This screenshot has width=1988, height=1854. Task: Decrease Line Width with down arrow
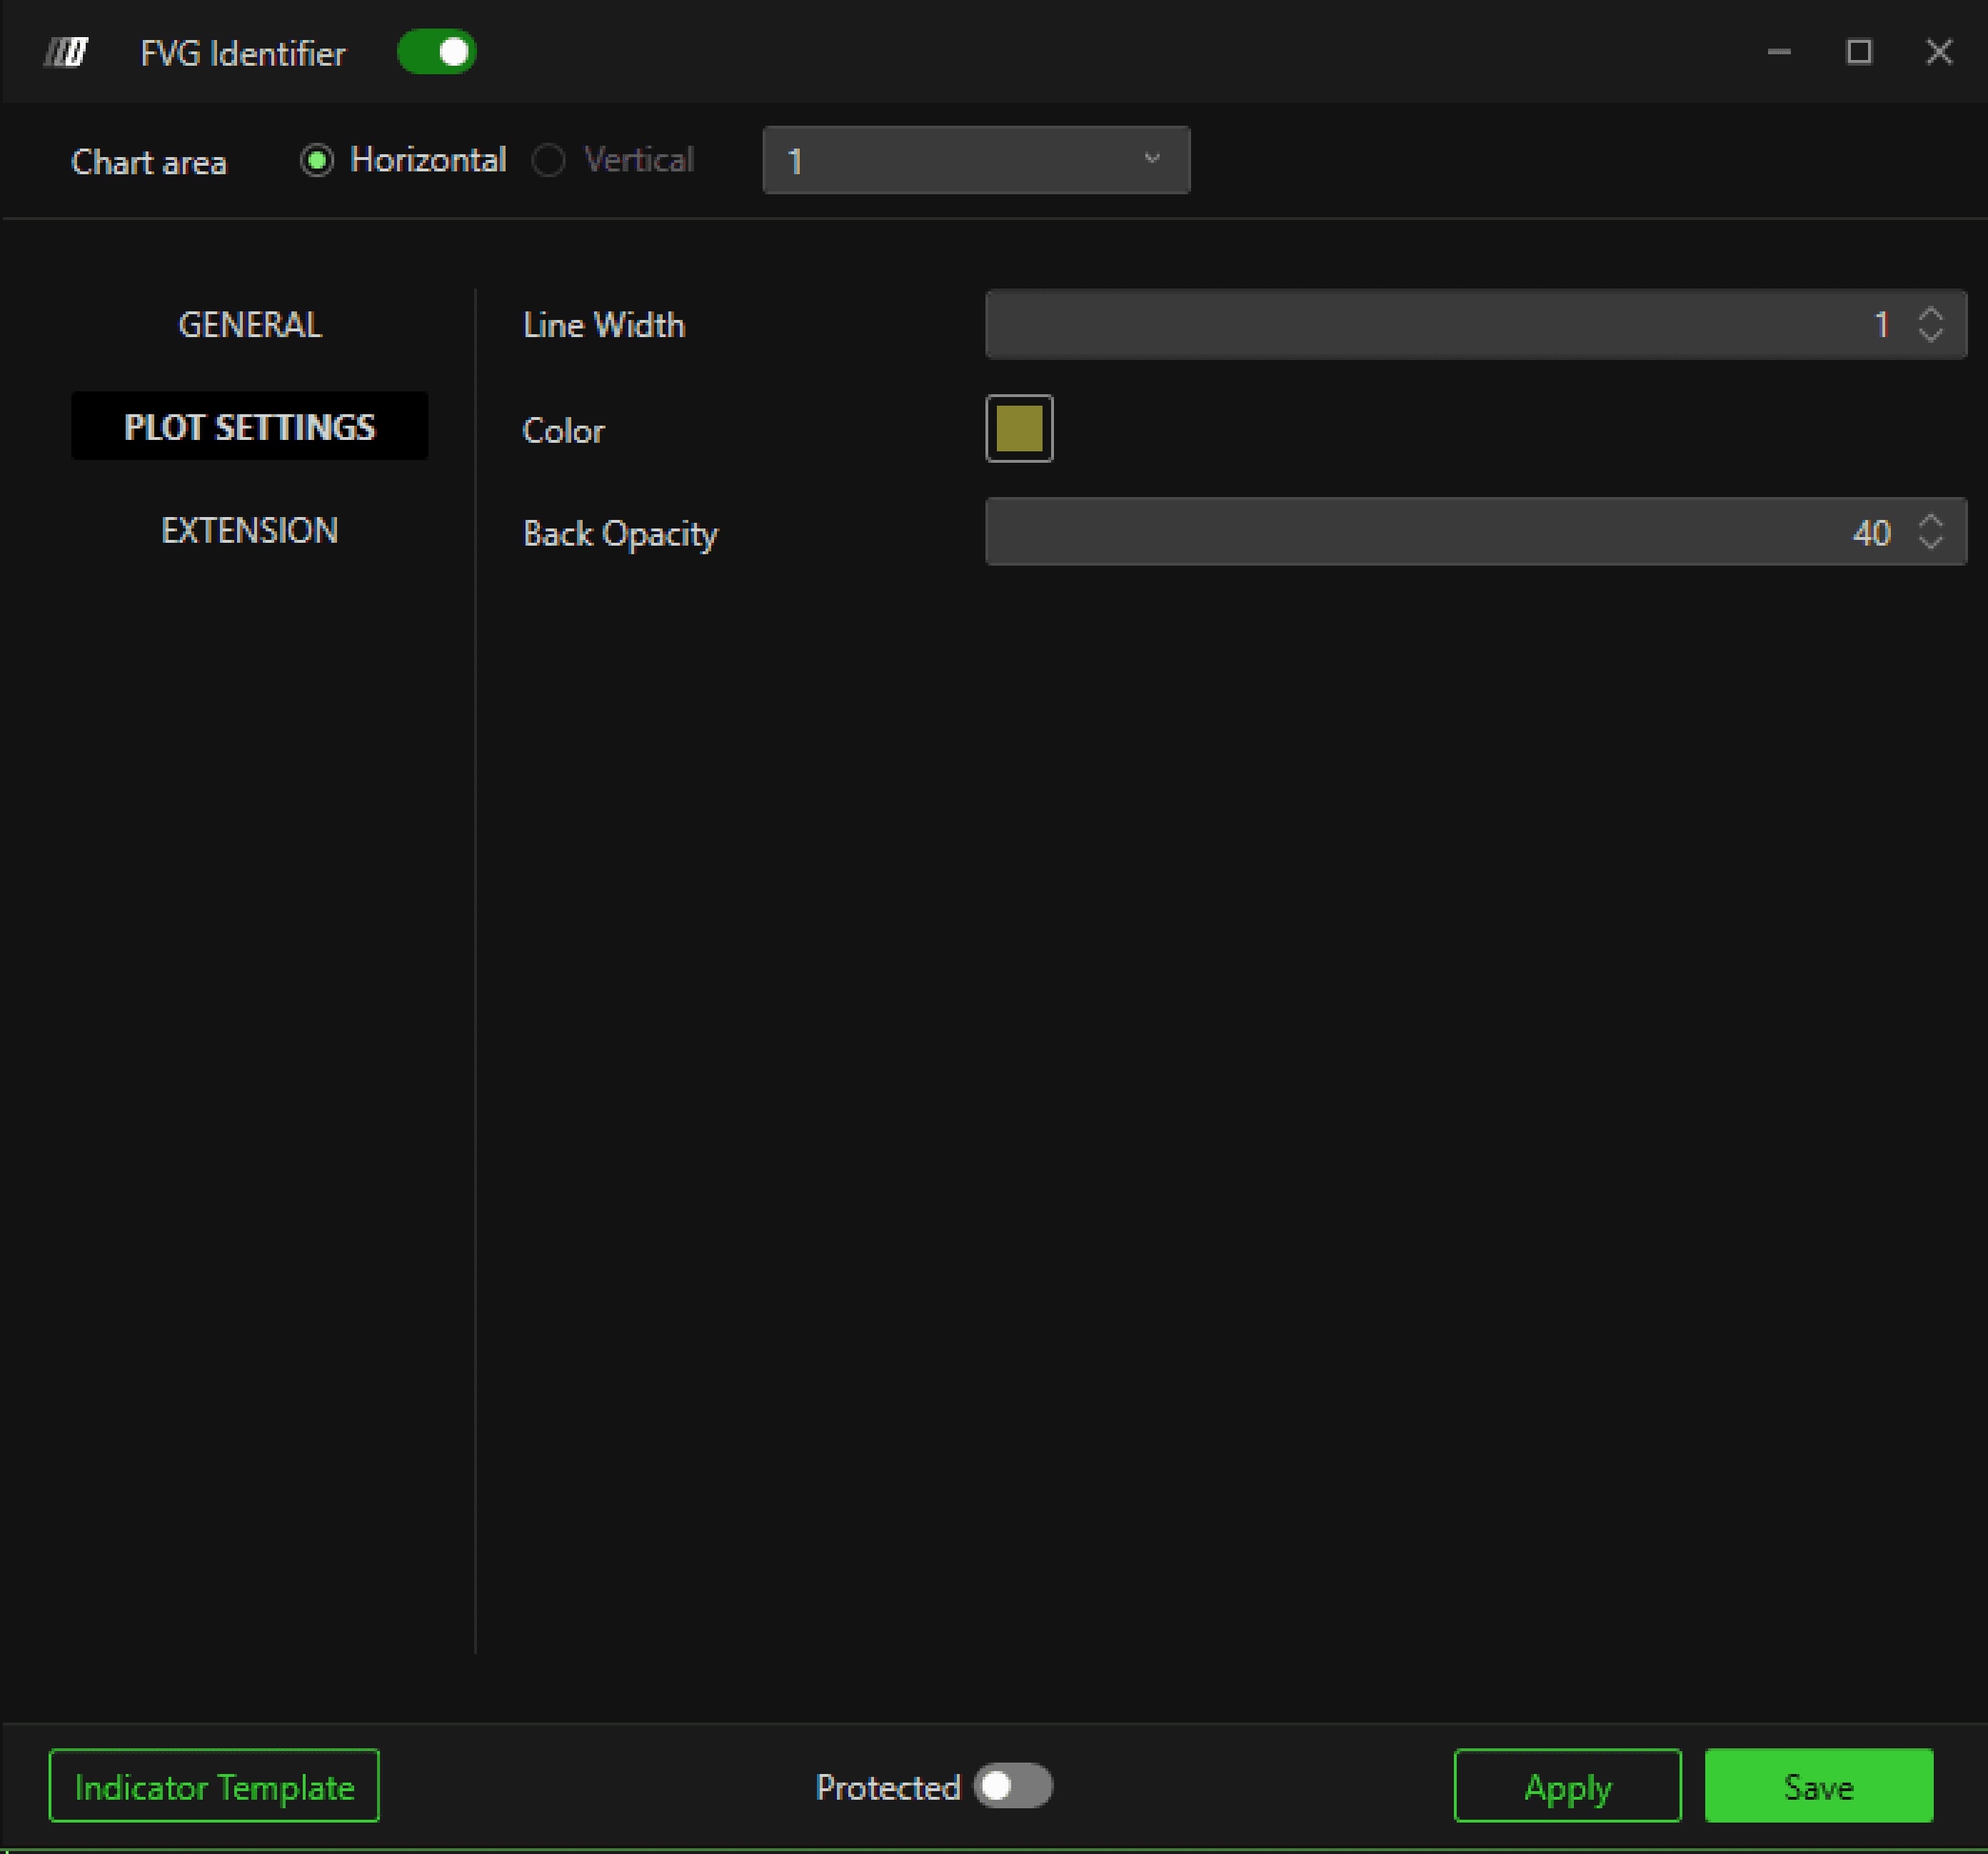pyautogui.click(x=1930, y=335)
